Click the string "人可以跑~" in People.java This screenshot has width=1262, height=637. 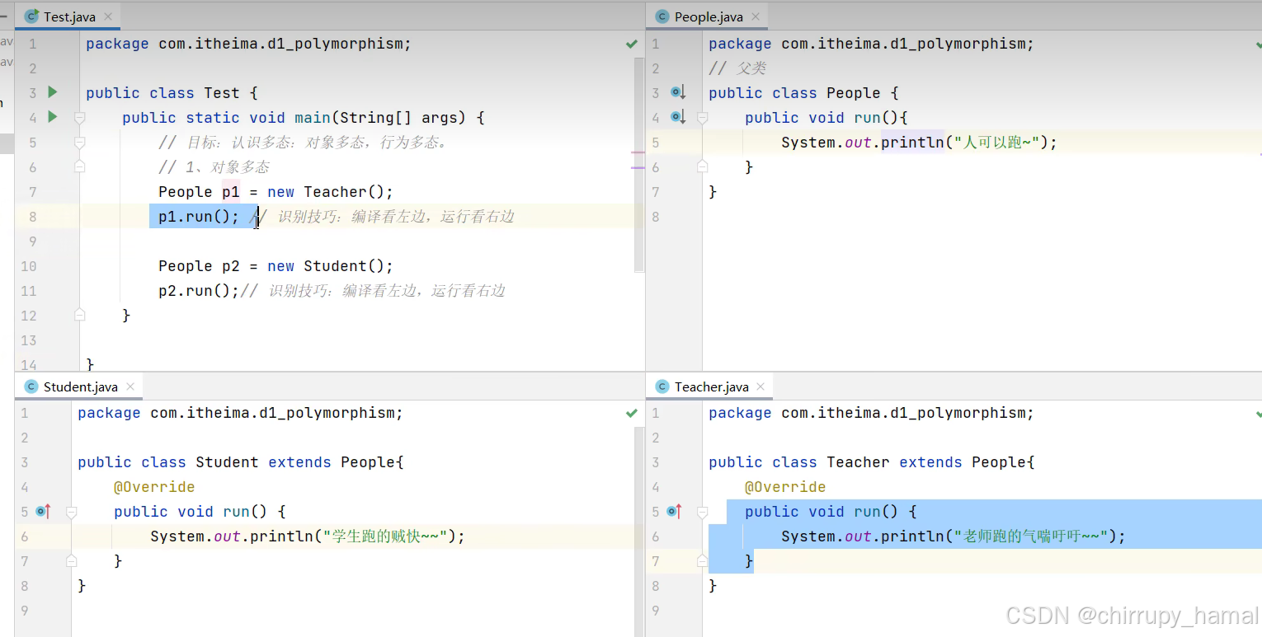(x=997, y=143)
